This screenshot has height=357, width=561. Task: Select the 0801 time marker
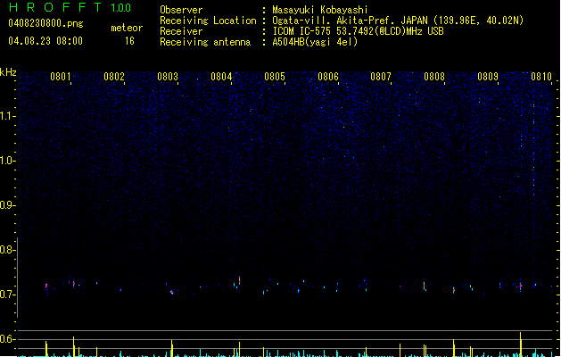pyautogui.click(x=60, y=77)
